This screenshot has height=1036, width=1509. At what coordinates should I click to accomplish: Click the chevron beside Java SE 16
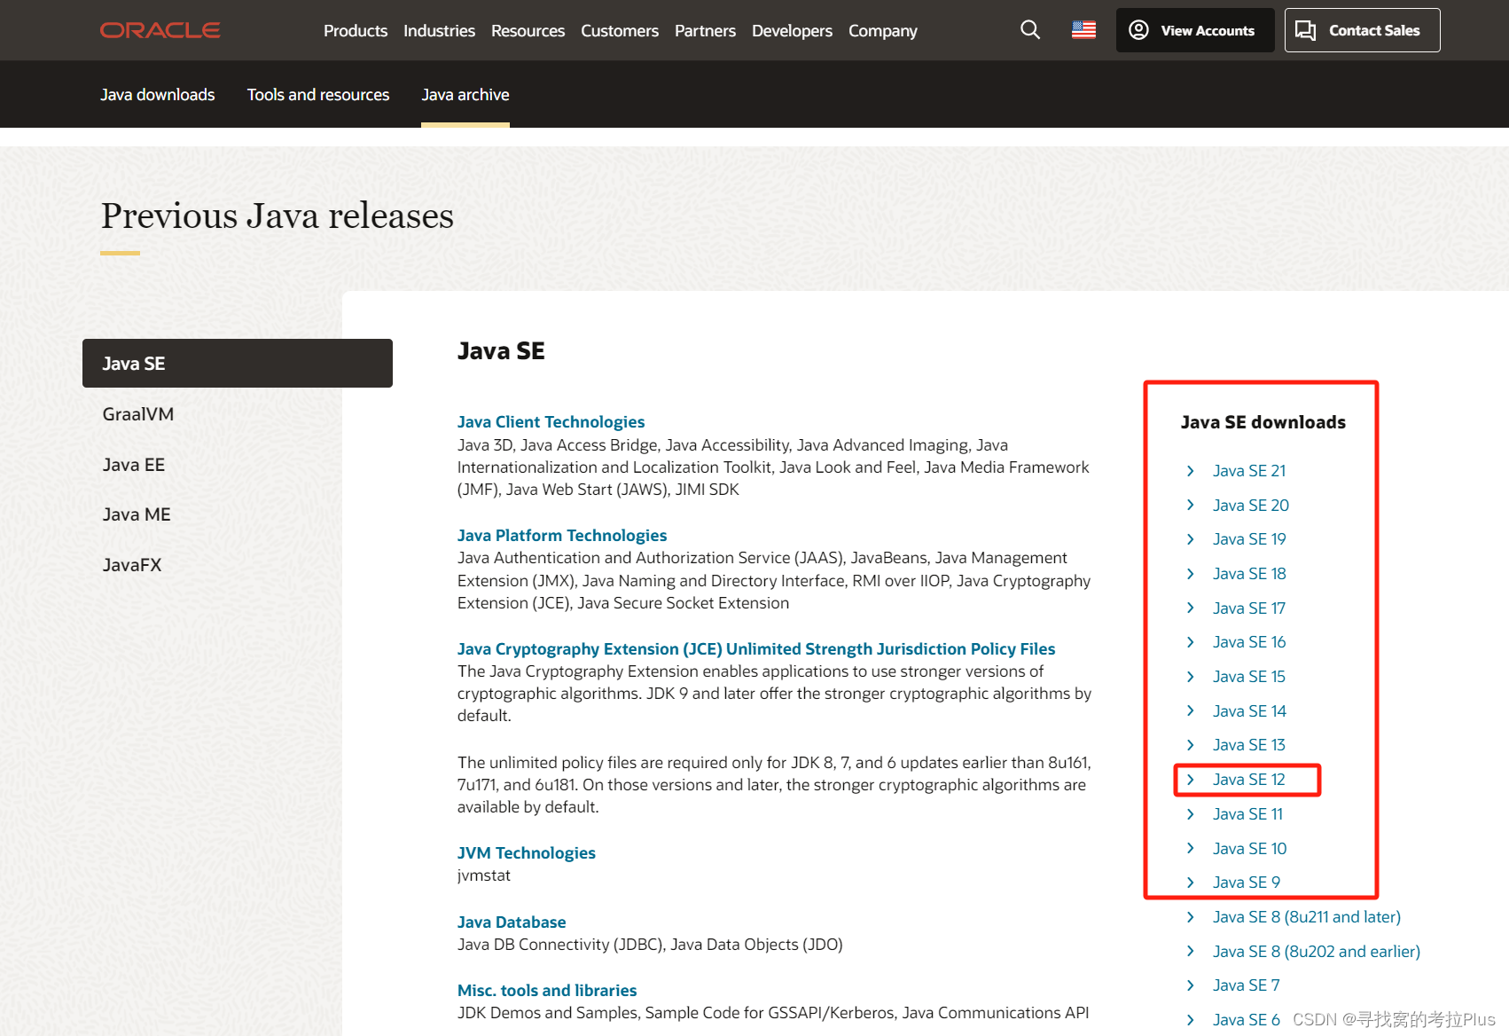pyautogui.click(x=1191, y=642)
